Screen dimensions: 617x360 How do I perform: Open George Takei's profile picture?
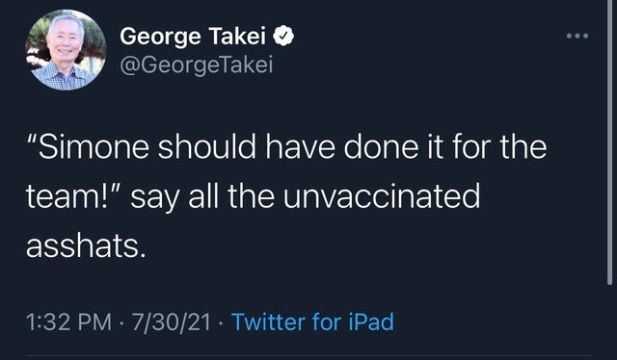[66, 50]
